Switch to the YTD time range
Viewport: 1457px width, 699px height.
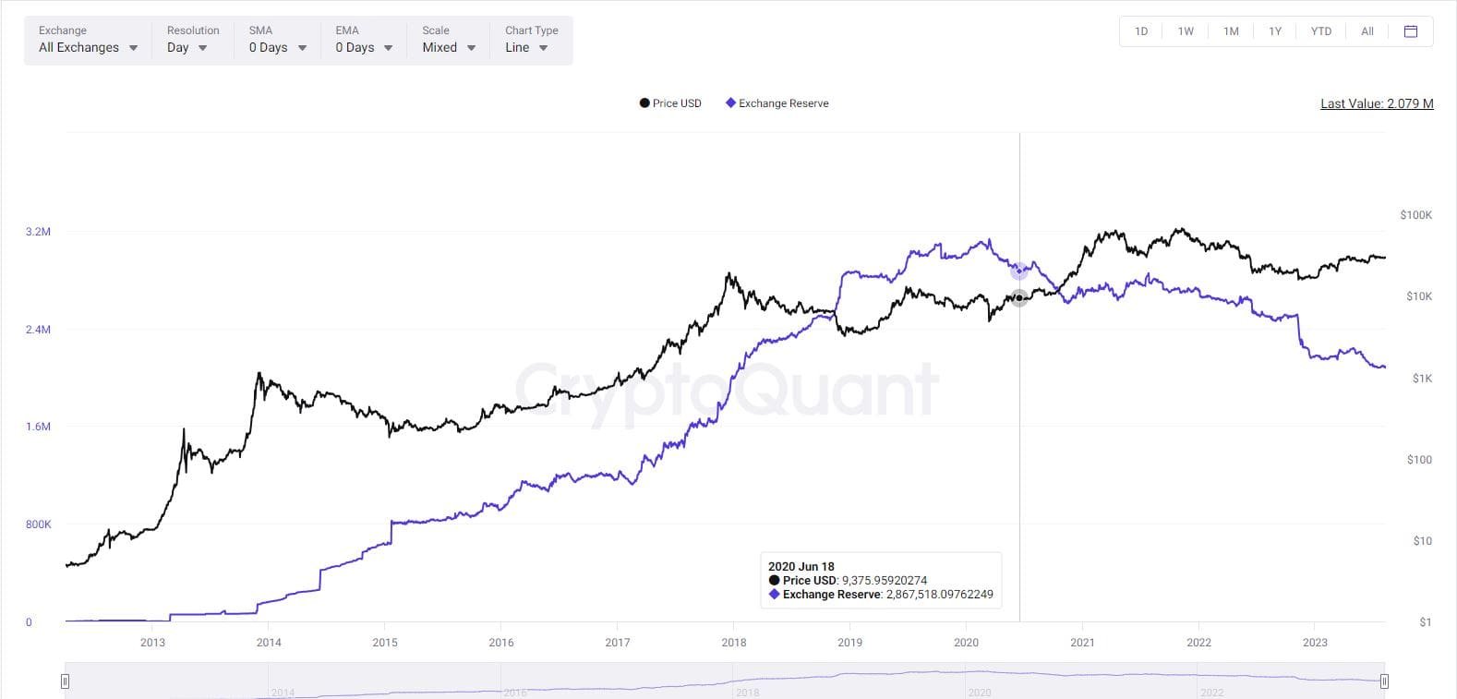[x=1320, y=30]
